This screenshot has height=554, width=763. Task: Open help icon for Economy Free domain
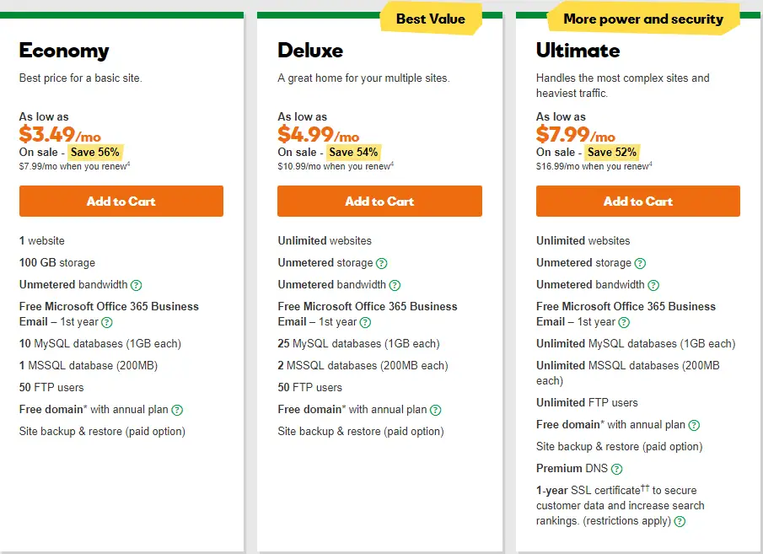pos(177,410)
